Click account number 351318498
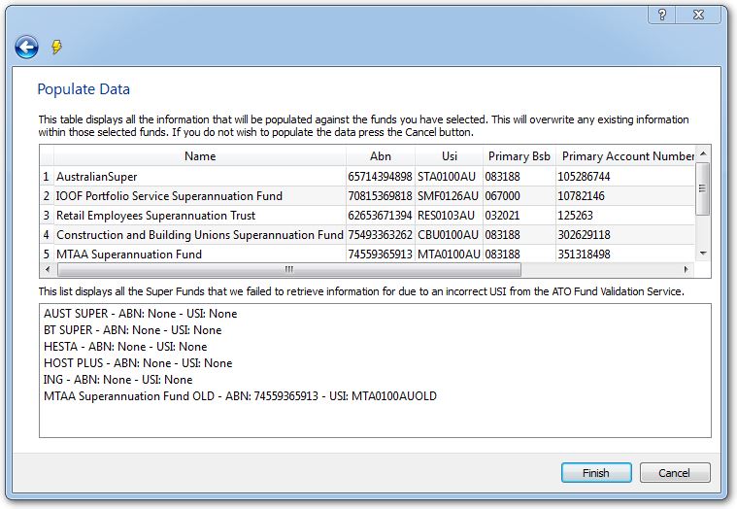The width and height of the screenshot is (737, 509). (625, 254)
